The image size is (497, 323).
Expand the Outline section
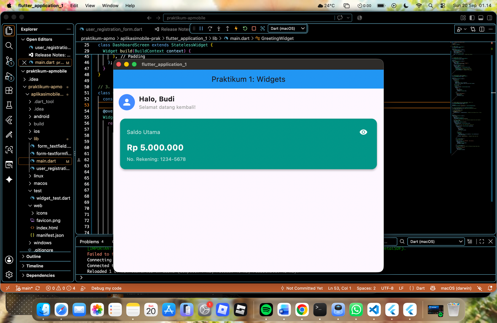pyautogui.click(x=33, y=257)
